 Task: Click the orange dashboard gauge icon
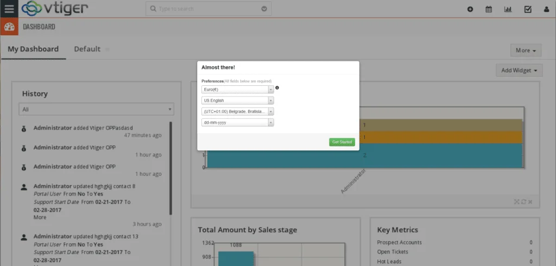pyautogui.click(x=9, y=27)
